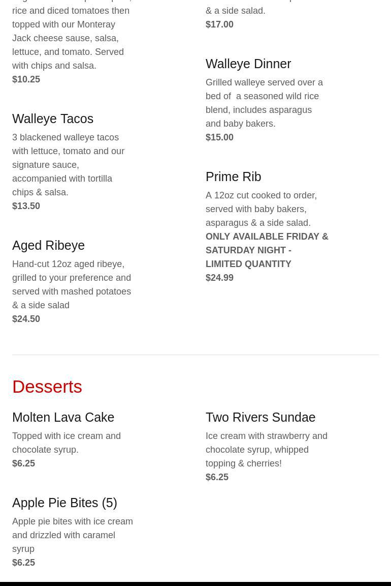Viewport: 391px width, 586px height.
Task: Select the Molten Lava Cake title
Action: [x=63, y=418]
